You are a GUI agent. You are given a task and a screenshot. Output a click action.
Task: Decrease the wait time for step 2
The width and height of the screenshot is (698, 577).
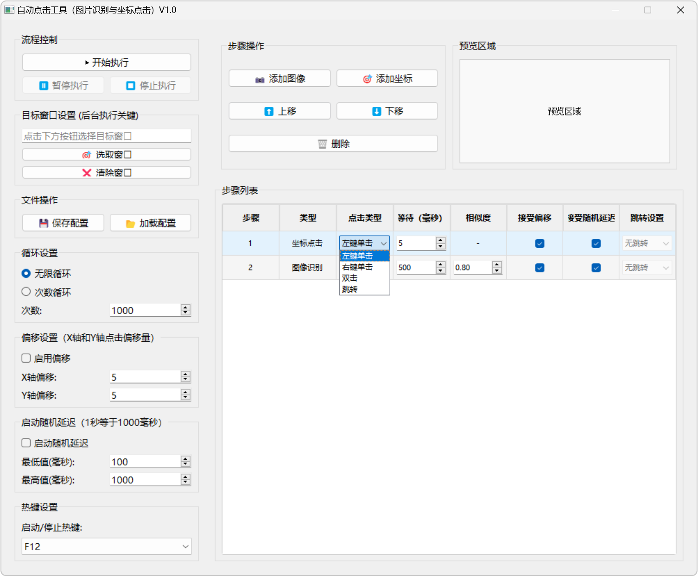point(441,270)
